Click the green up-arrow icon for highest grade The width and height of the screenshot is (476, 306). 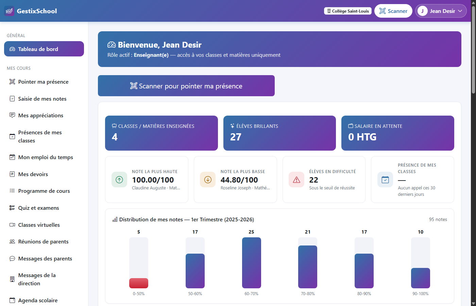click(x=119, y=180)
